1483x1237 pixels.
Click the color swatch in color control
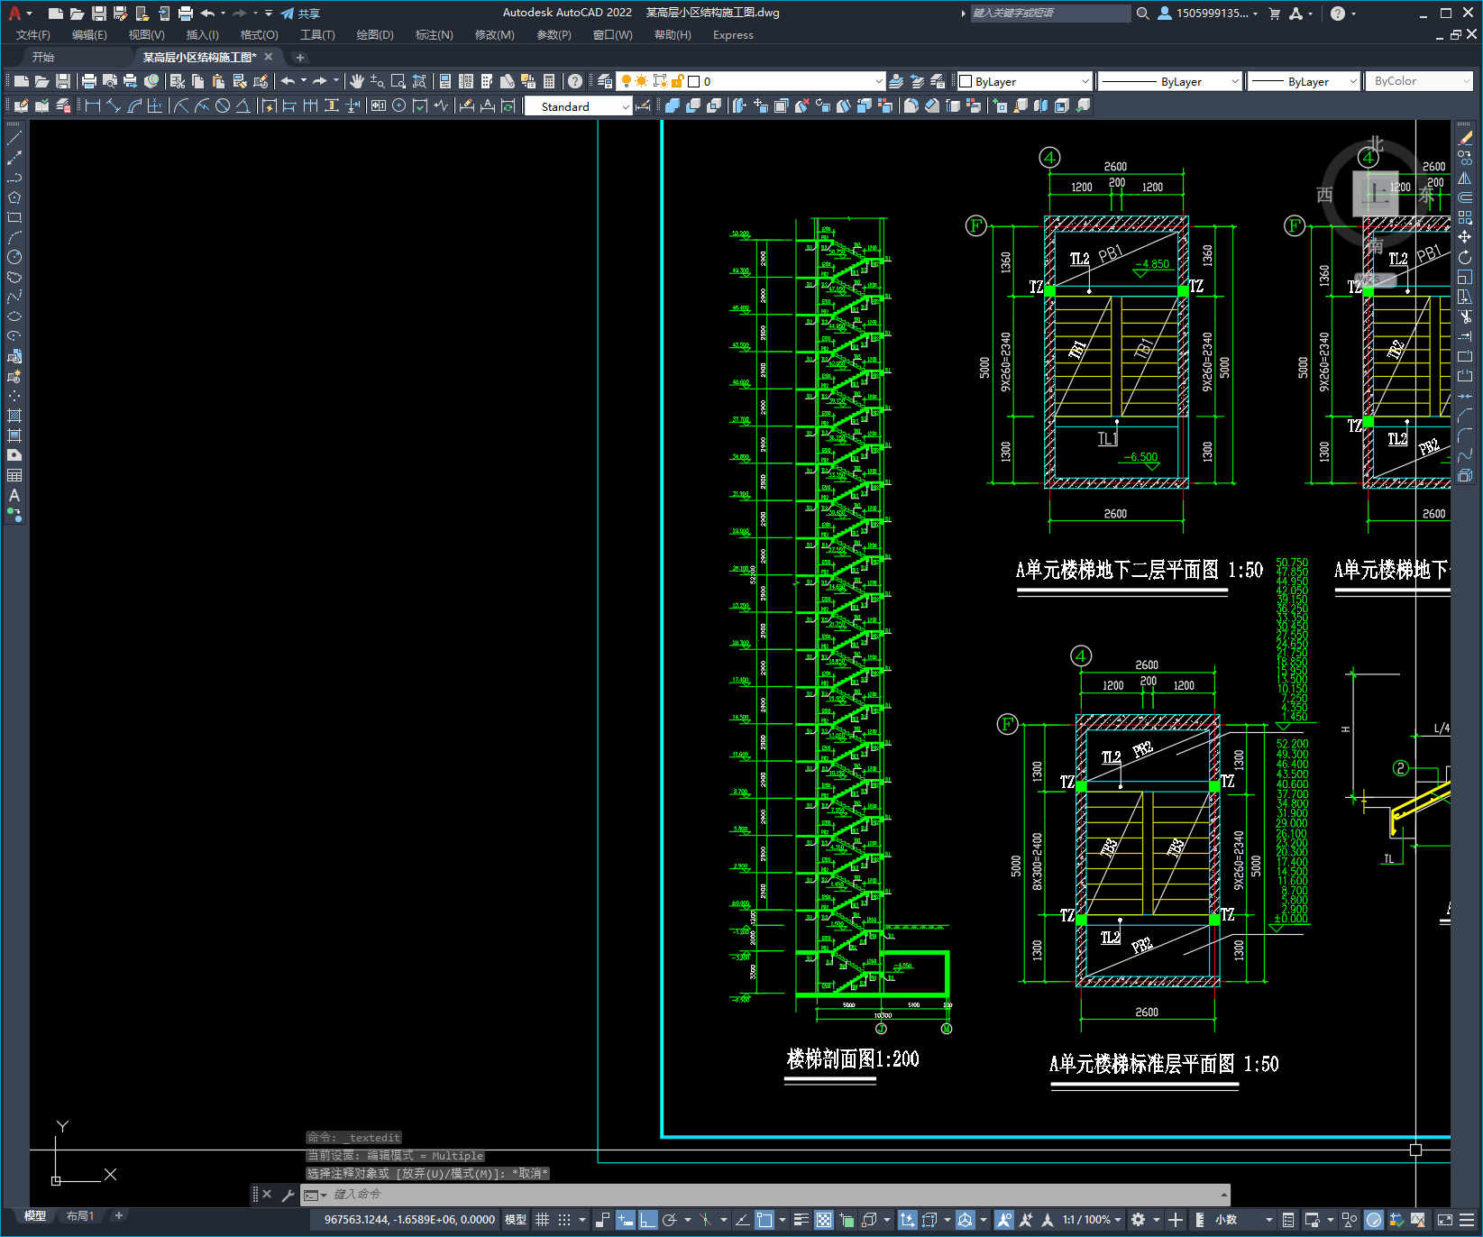[x=966, y=81]
